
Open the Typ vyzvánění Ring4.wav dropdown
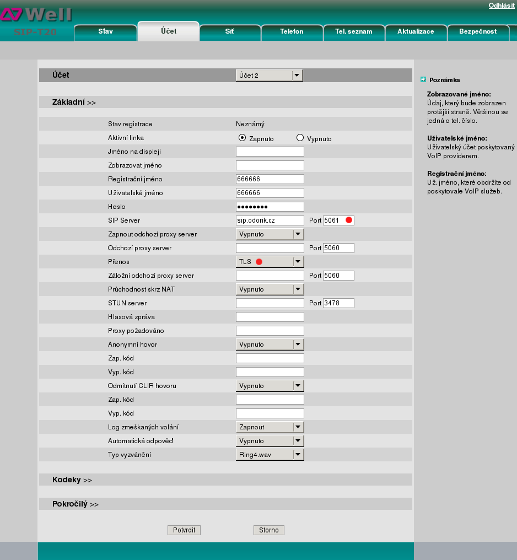[x=270, y=455]
